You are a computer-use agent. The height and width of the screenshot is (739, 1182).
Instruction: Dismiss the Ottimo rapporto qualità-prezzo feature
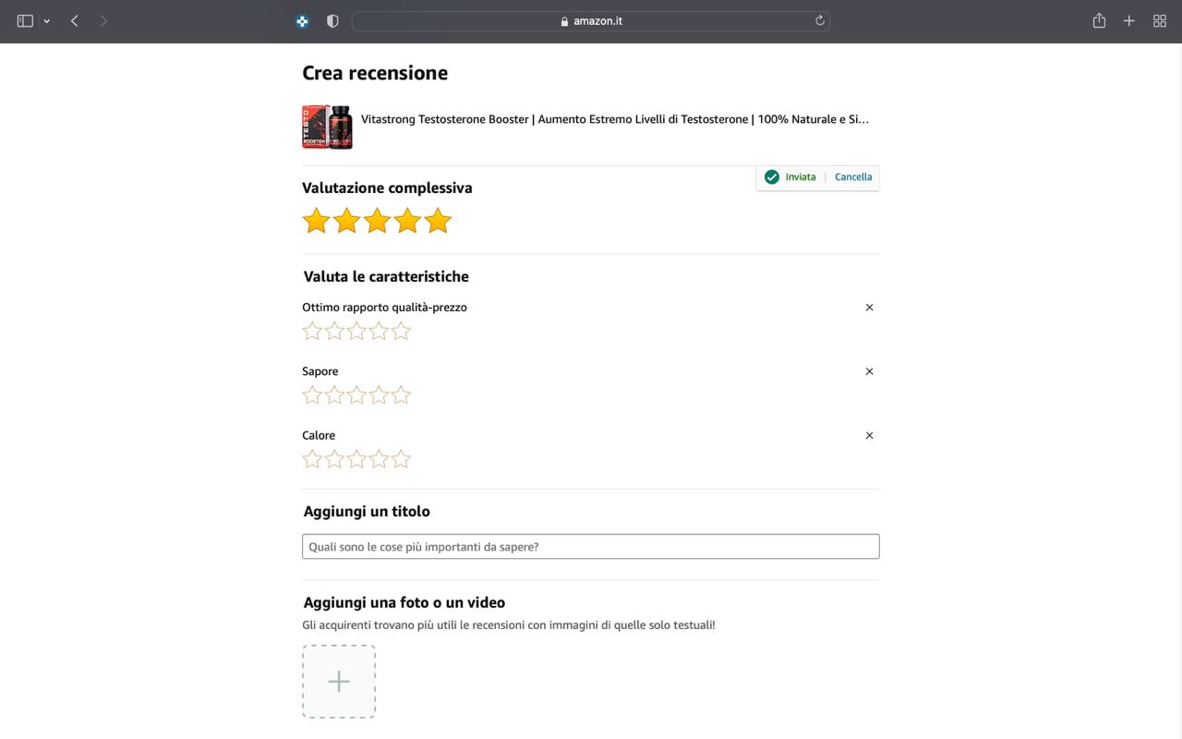(x=869, y=308)
